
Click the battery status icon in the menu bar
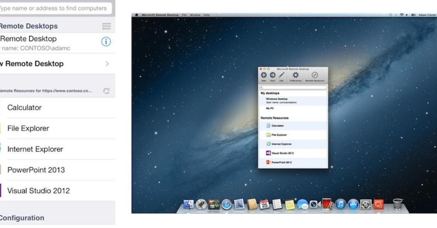[x=413, y=15]
